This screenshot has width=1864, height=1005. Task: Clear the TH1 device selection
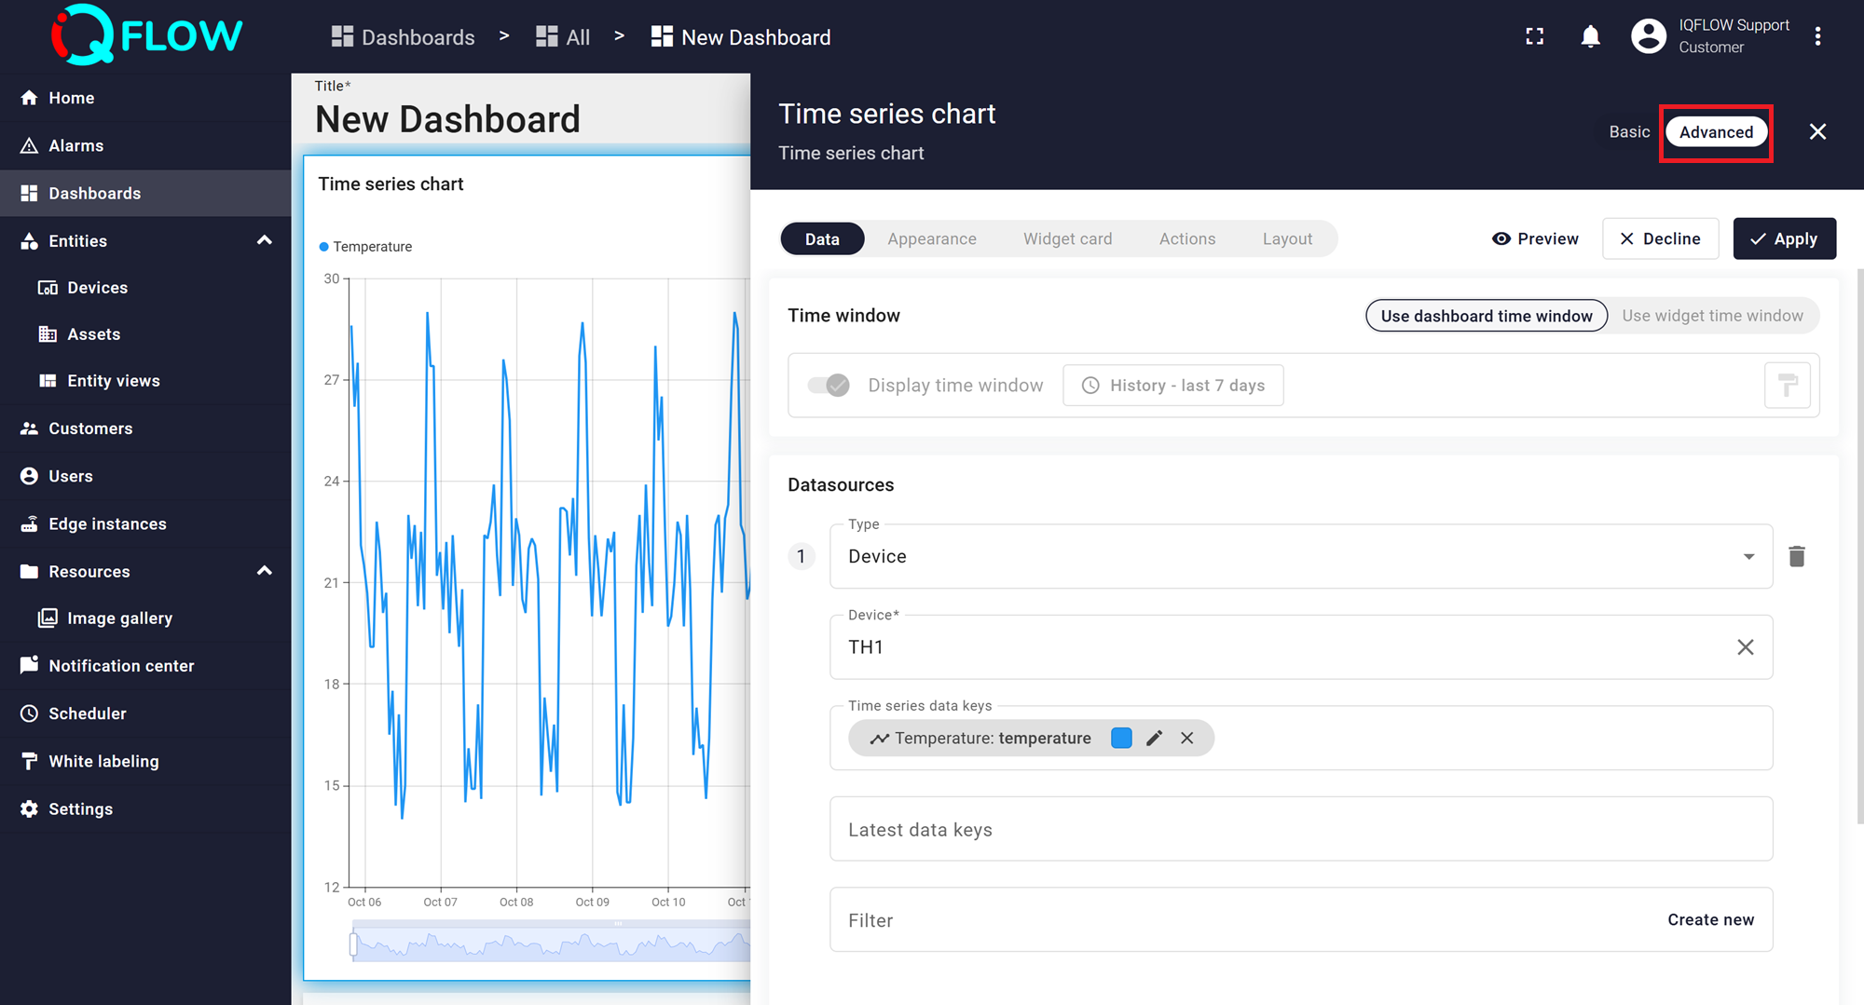(1745, 647)
